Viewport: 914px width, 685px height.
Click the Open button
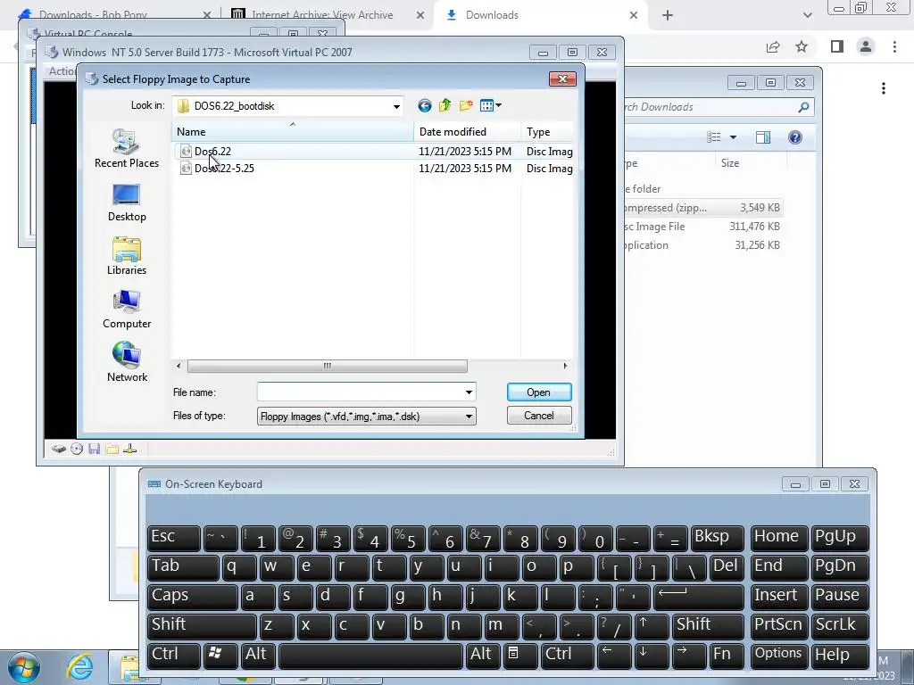tap(538, 392)
